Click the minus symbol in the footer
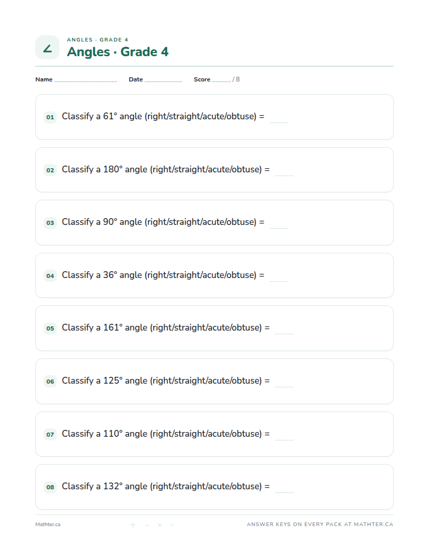The image size is (429, 555). coord(147,525)
